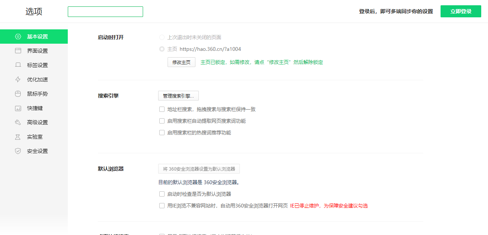488x235 pixels.
Task: Enable 启用搜索栏的热搜词推荐功能 checkbox
Action: (x=162, y=133)
